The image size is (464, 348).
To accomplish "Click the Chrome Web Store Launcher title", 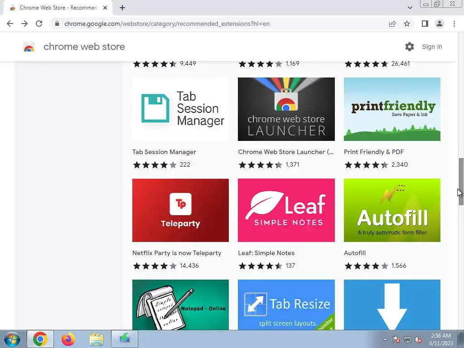I will [x=286, y=152].
